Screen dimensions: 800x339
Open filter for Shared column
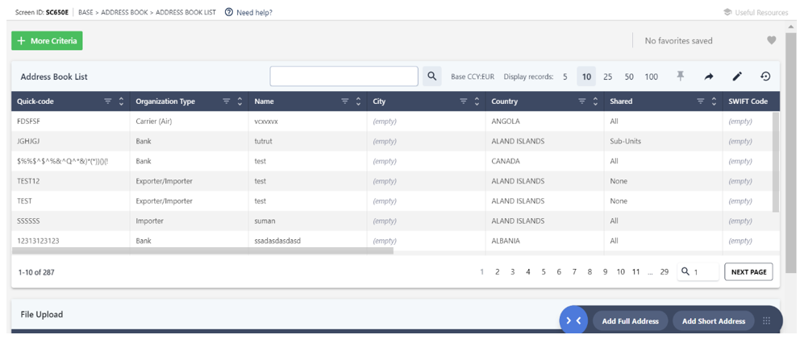701,101
